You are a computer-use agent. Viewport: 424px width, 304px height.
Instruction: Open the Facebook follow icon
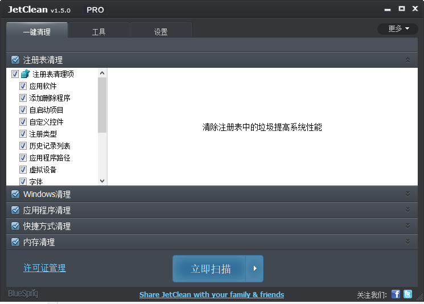396,294
